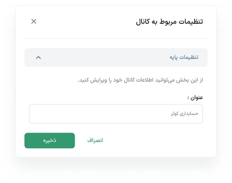
Task: Click the dialog heading تنظیمات مربوط به کانال
Action: pyautogui.click(x=169, y=22)
